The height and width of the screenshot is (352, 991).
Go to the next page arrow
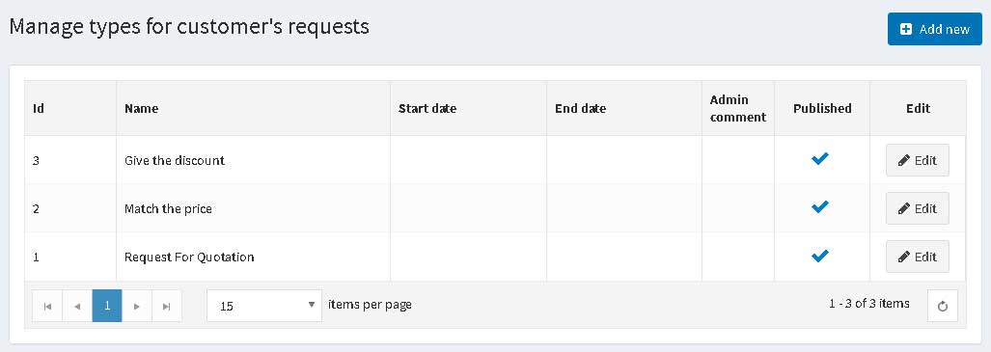(136, 306)
